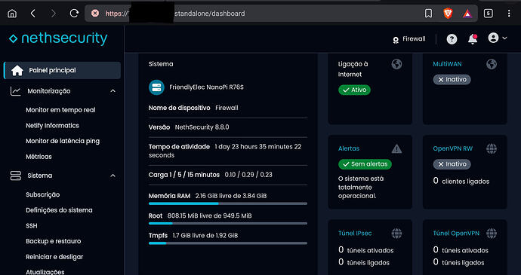Open the Alertas link
This screenshot has width=521, height=275.
pos(349,148)
